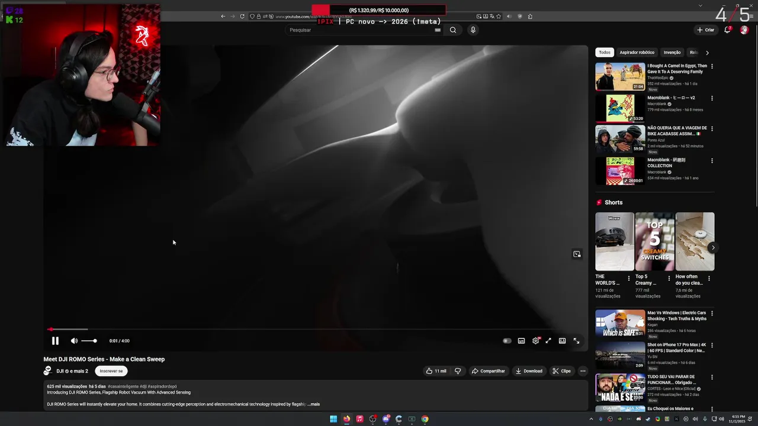Mute the video using the speaker icon
The image size is (758, 426).
click(x=74, y=341)
